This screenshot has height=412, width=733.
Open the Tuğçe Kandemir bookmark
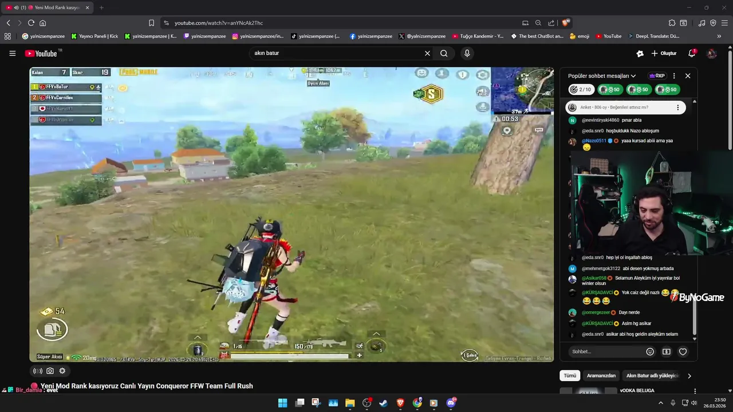click(478, 36)
